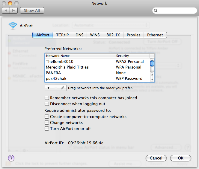Open the WINS tab
Viewport: 199px width, 169px height.
point(95,35)
